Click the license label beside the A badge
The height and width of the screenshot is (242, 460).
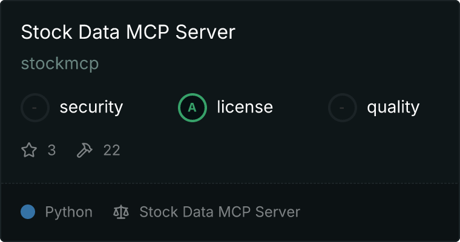point(245,108)
